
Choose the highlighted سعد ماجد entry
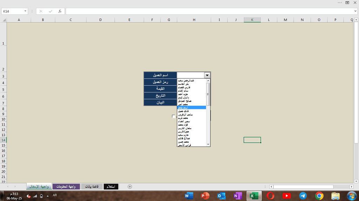(x=192, y=107)
